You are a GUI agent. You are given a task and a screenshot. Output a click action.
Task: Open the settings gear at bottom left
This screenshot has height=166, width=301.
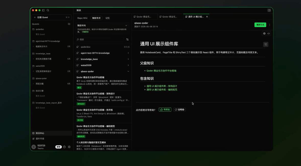click(69, 147)
